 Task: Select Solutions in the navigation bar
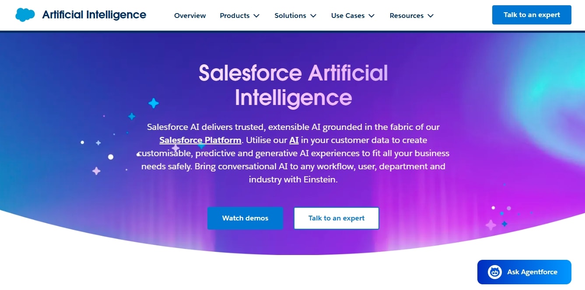(290, 15)
